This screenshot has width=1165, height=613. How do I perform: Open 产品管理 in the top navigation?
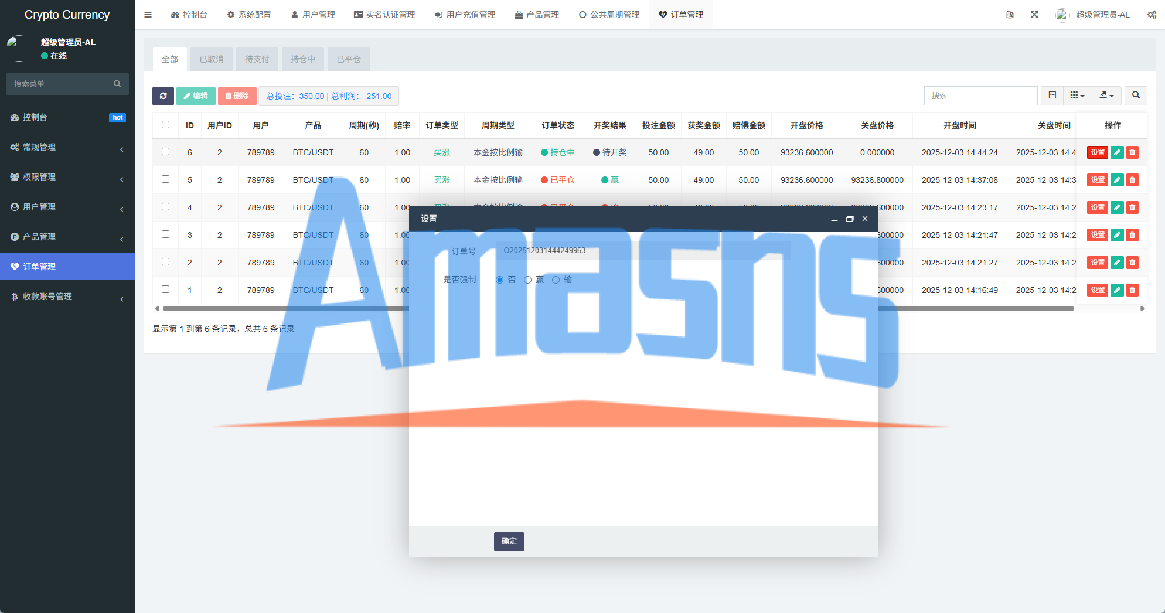537,15
